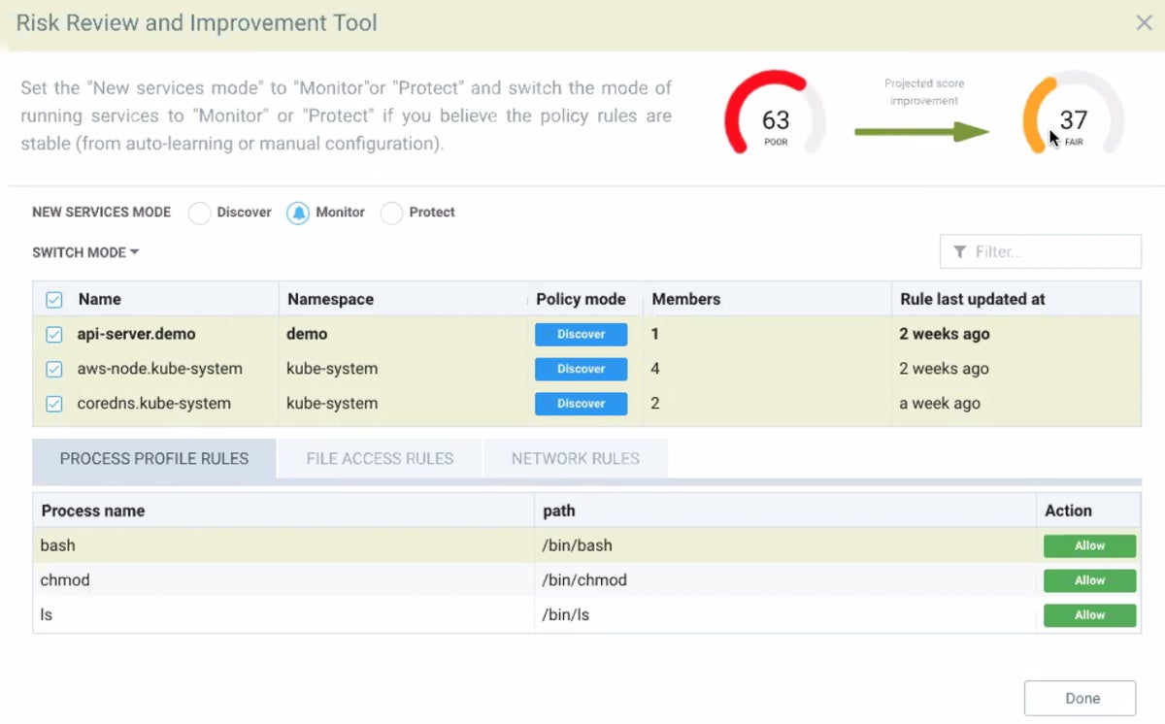Sort by Rule last updated at header
Screen dimensions: 1165x724
click(973, 299)
